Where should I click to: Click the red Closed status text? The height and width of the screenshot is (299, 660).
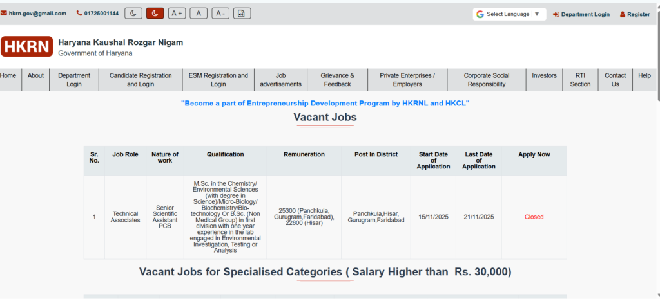[x=534, y=217]
